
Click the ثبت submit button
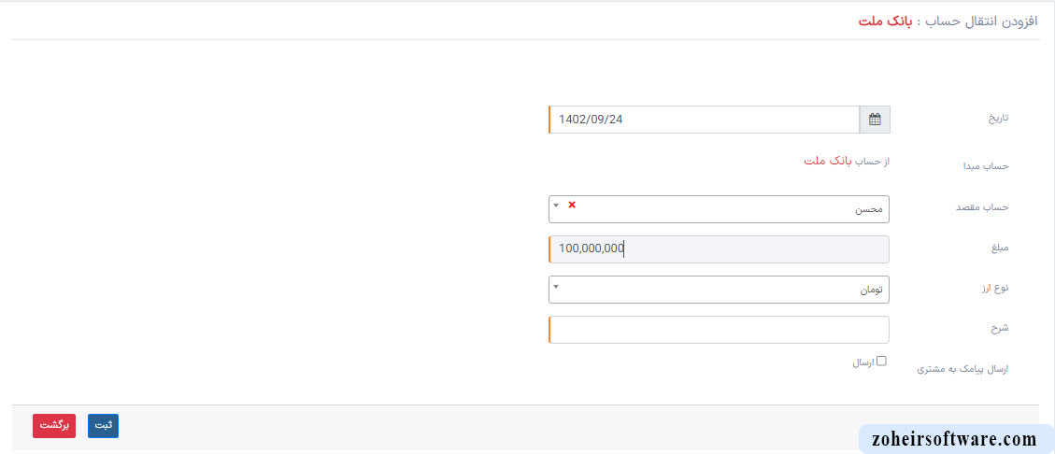point(103,426)
